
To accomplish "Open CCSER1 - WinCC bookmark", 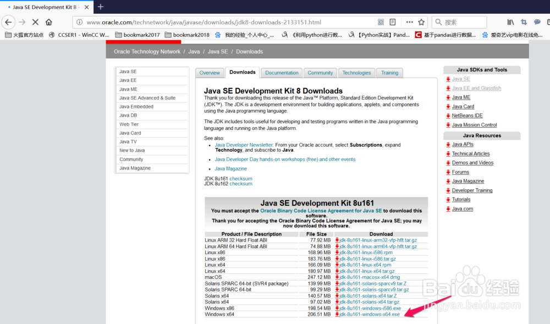I will pyautogui.click(x=79, y=35).
